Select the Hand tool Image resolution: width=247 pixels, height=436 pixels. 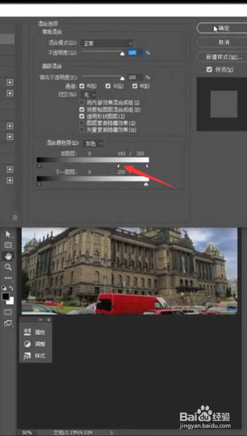(x=8, y=256)
